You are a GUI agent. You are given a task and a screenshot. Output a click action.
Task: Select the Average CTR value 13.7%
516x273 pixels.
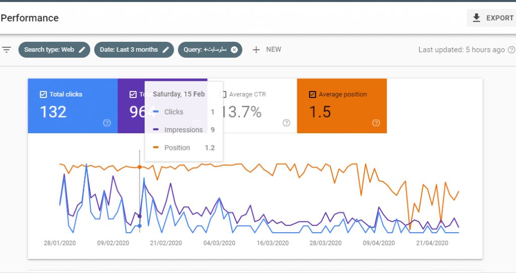(x=240, y=112)
